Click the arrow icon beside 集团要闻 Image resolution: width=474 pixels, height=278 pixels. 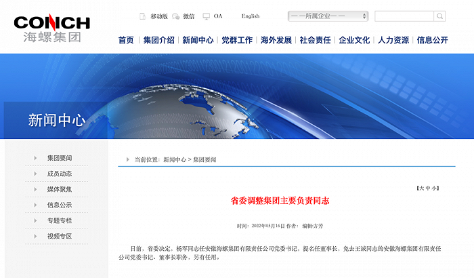coord(35,158)
